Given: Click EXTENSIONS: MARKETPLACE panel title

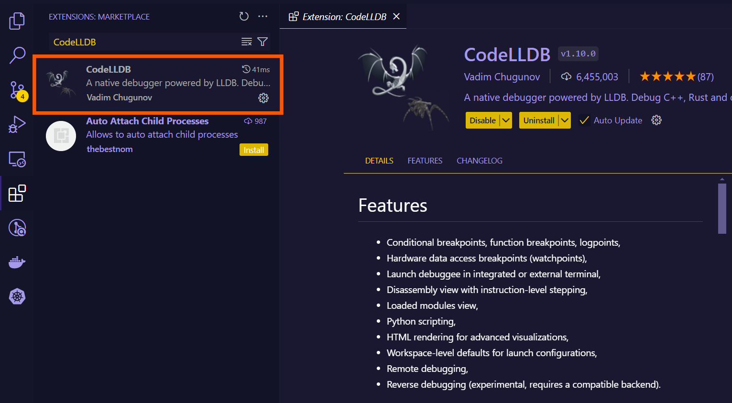Looking at the screenshot, I should (x=99, y=17).
